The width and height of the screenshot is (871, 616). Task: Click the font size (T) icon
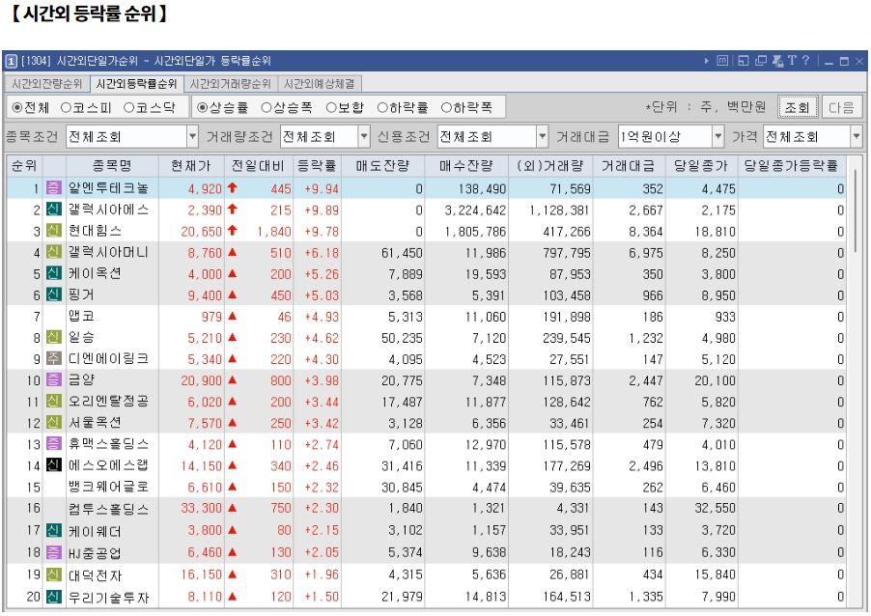792,60
